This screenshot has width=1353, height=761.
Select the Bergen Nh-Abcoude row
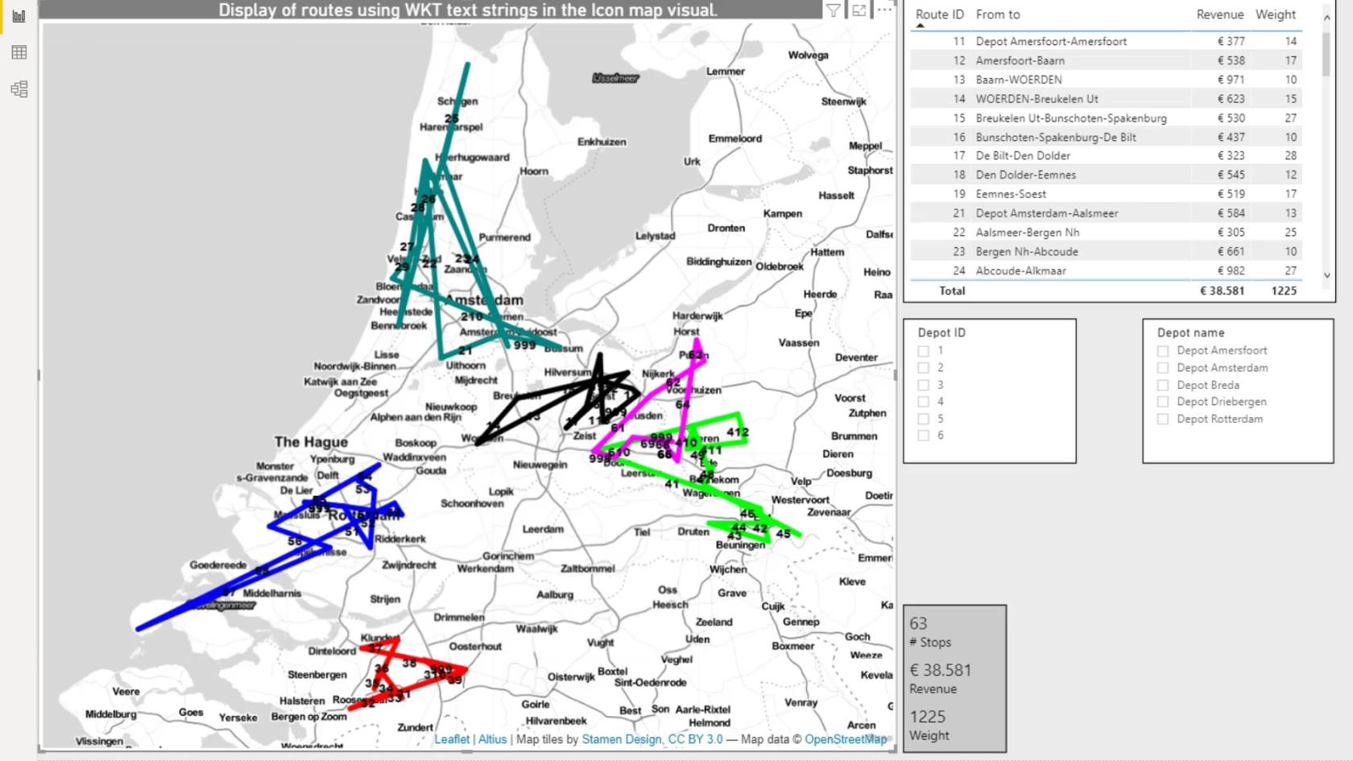click(1106, 251)
